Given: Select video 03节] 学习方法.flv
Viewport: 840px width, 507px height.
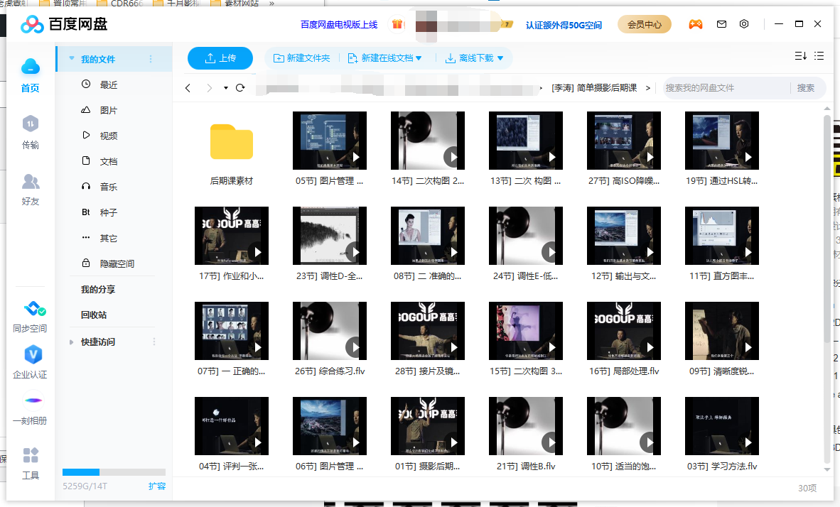Looking at the screenshot, I should 721,426.
